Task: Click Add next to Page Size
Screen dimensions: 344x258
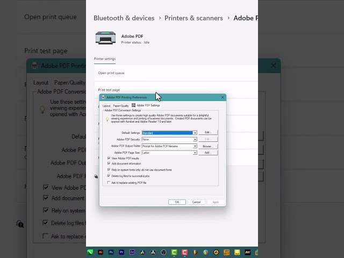Action: [208, 153]
